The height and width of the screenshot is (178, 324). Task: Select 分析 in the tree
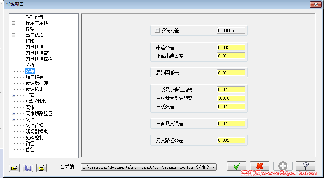[x=30, y=65]
